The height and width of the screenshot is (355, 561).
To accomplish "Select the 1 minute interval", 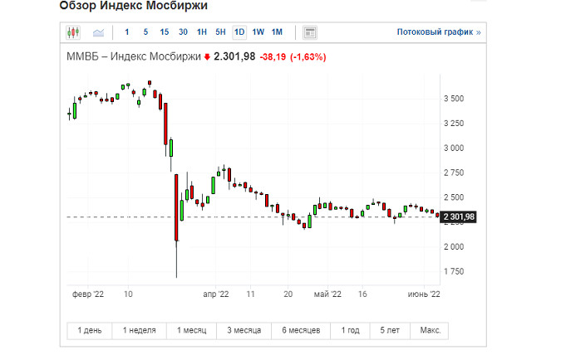I will (126, 32).
